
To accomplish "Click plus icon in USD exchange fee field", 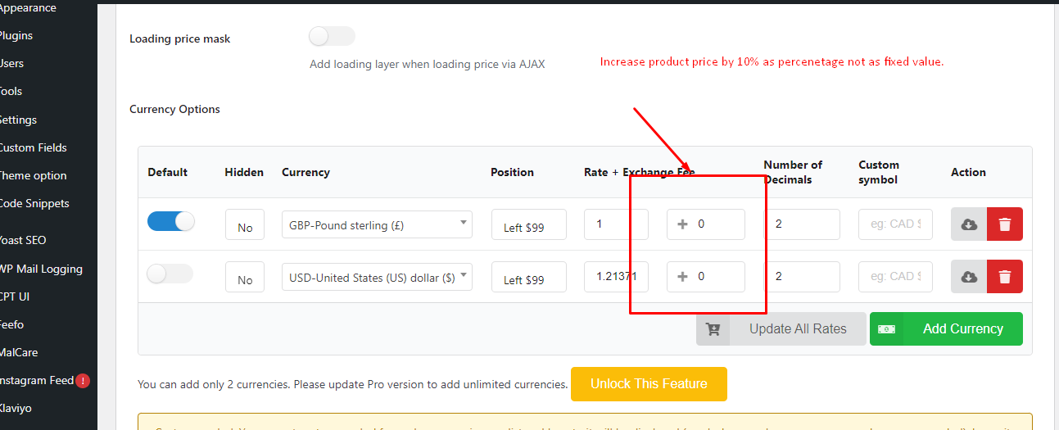I will 682,277.
